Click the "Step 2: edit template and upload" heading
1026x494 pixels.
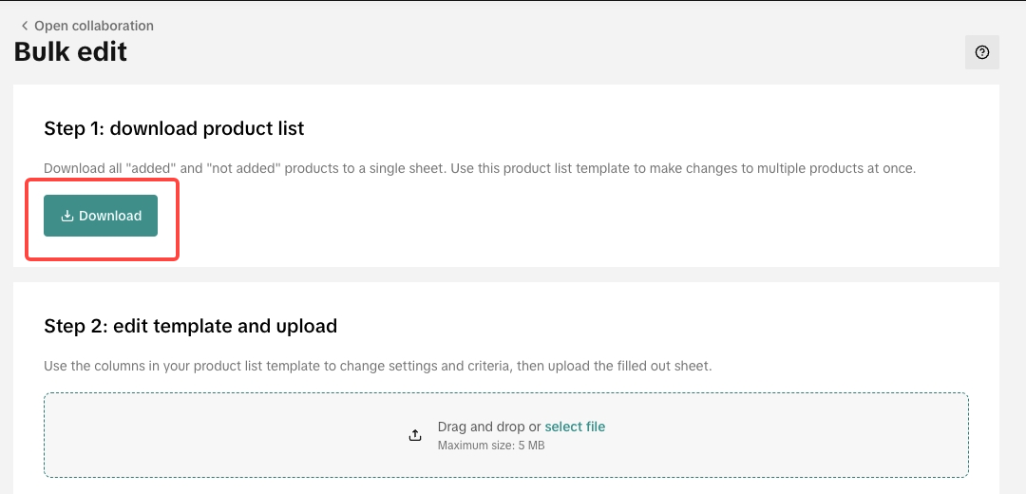pos(190,326)
